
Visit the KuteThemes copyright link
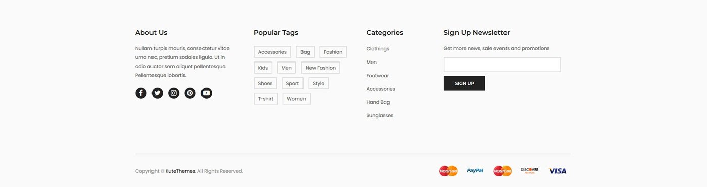[180, 171]
